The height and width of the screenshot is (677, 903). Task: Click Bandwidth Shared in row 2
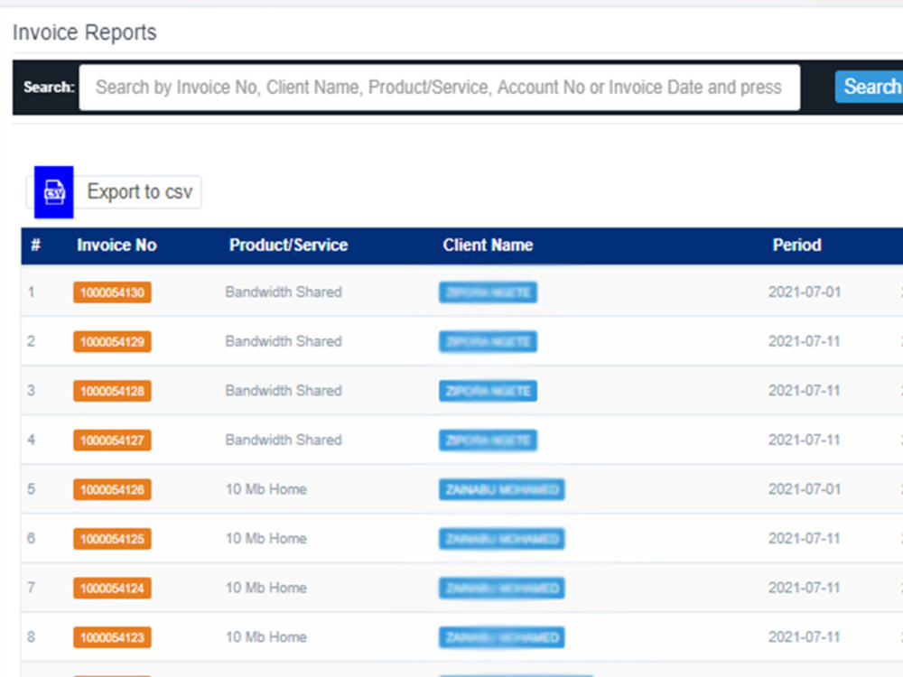pos(284,341)
